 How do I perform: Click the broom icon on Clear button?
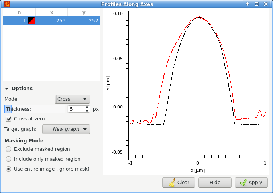pyautogui.click(x=172, y=183)
